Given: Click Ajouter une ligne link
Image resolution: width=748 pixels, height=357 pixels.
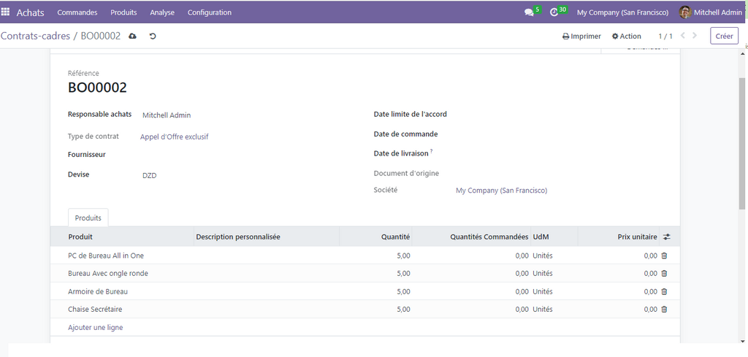Looking at the screenshot, I should coord(95,328).
